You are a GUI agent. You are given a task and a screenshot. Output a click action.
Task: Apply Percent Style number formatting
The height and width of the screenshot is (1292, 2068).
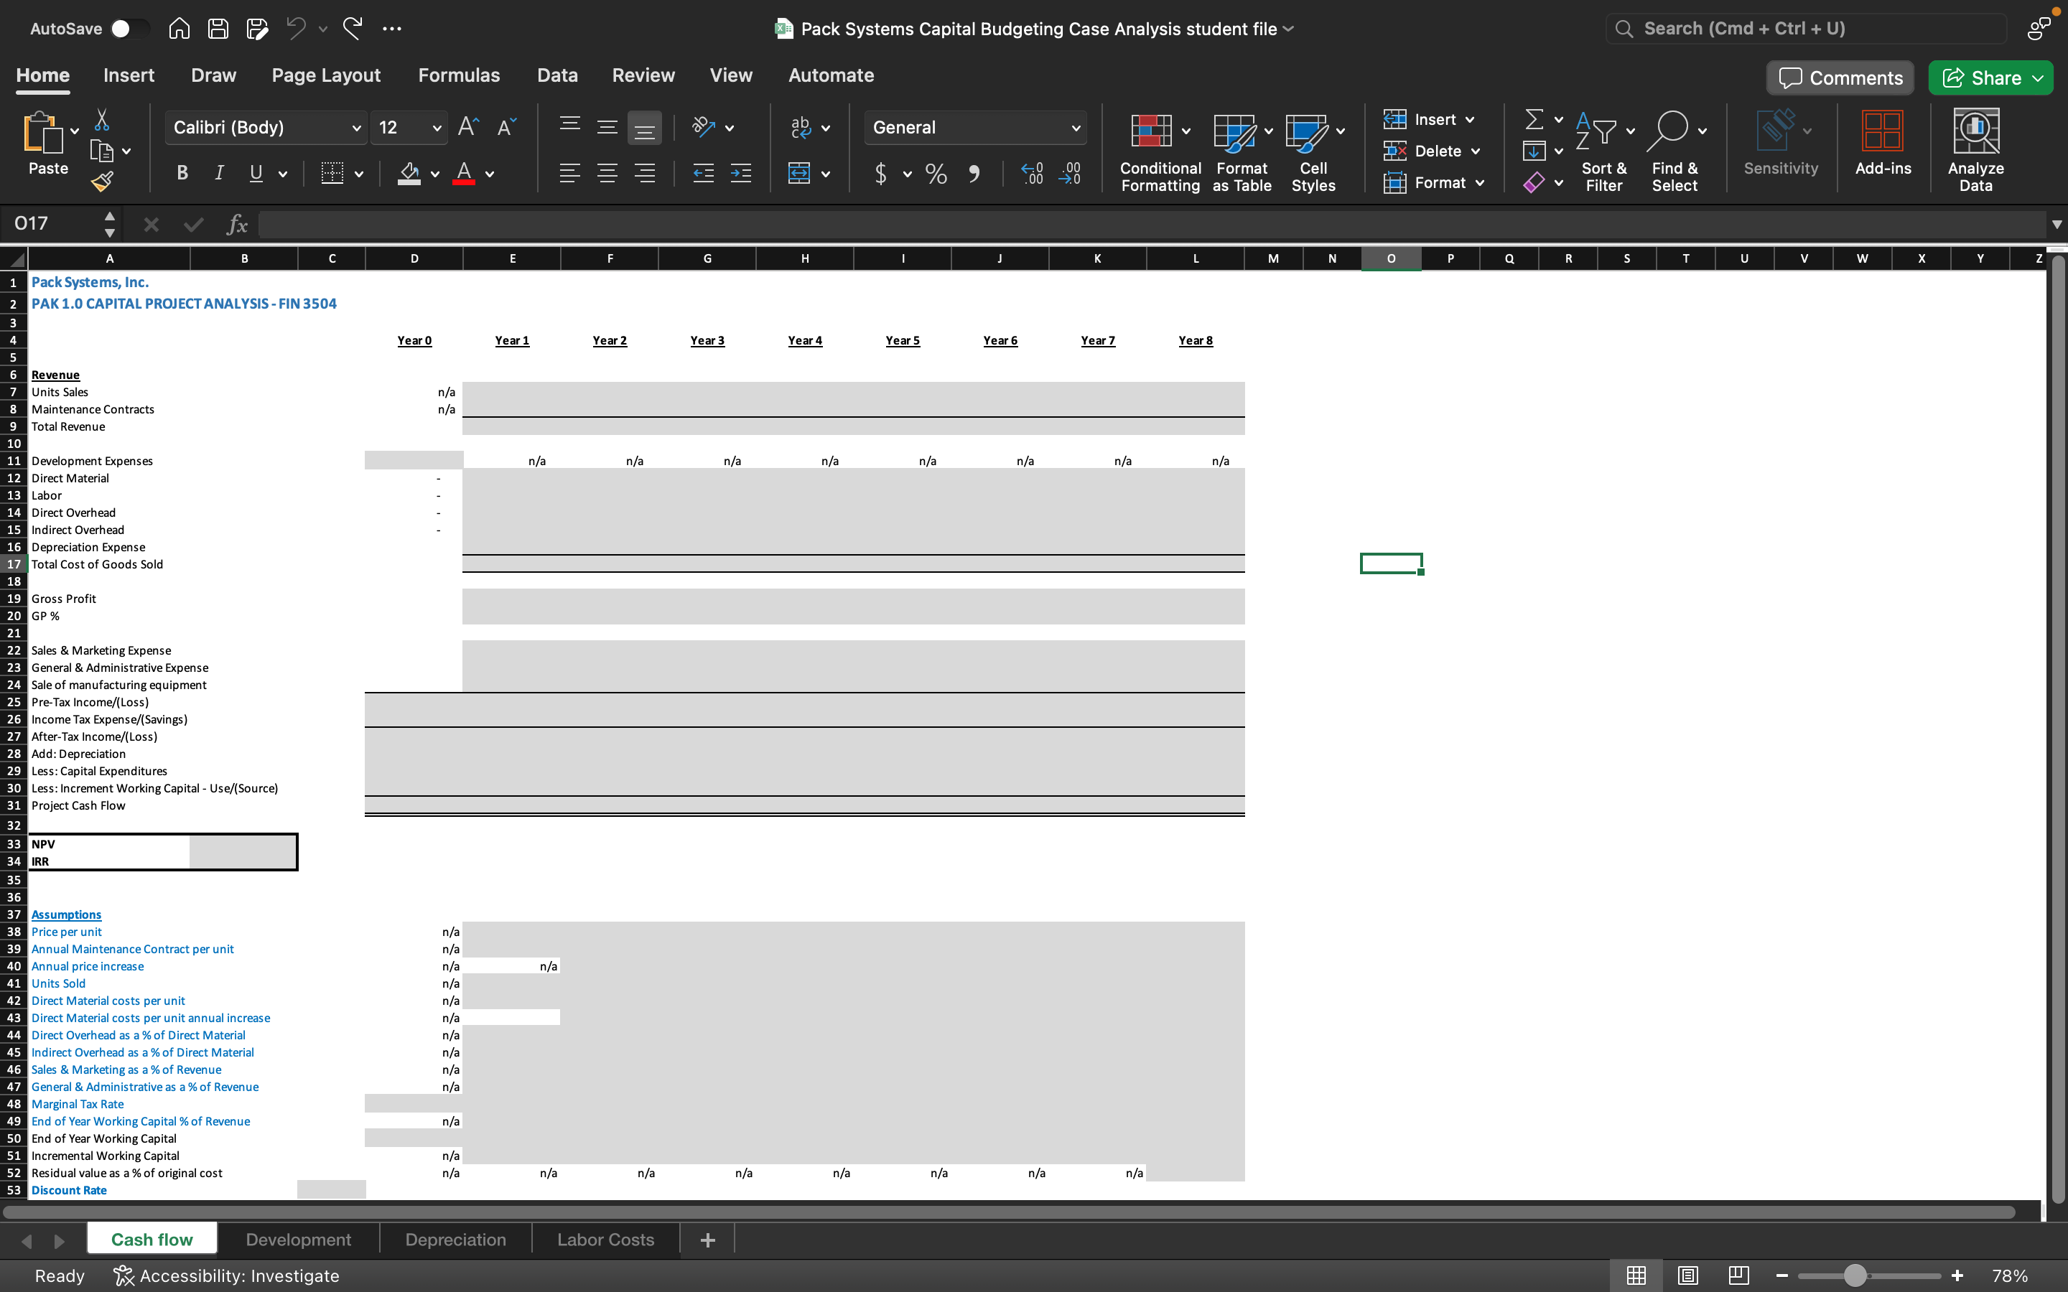pyautogui.click(x=935, y=174)
